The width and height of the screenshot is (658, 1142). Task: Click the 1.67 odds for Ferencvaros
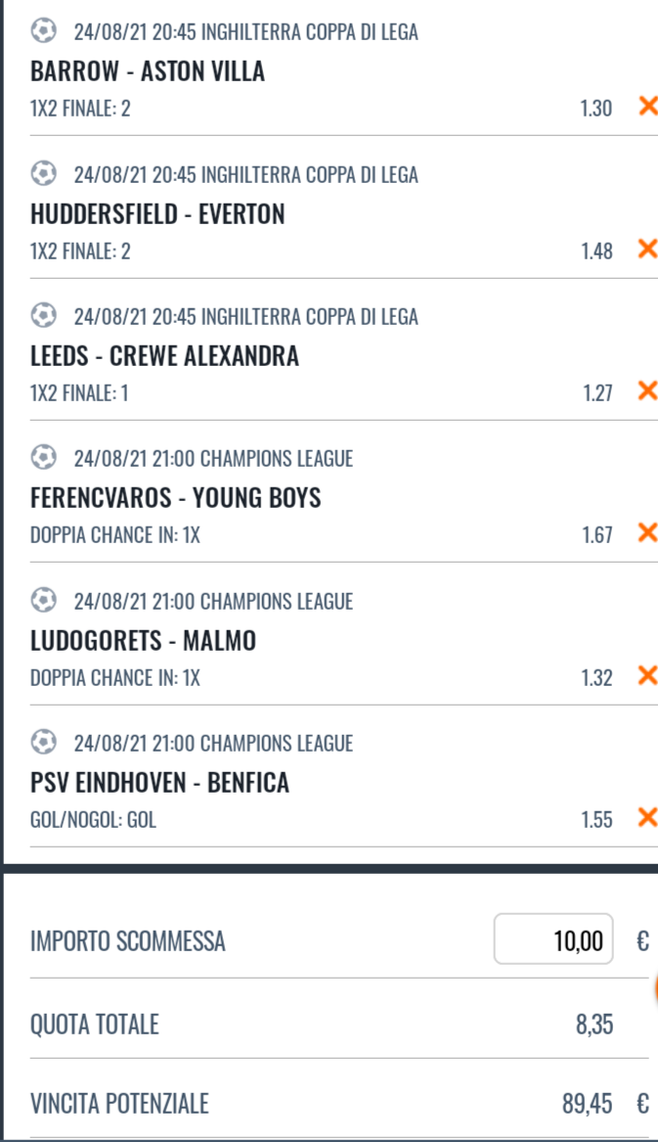(x=596, y=534)
